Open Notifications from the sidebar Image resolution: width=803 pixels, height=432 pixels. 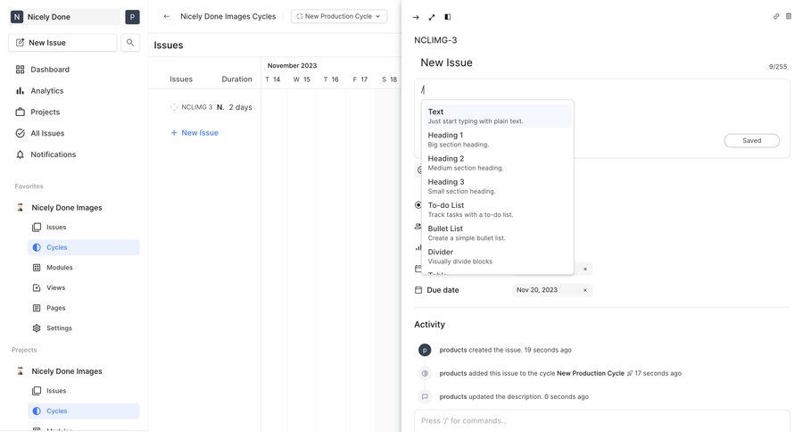click(x=53, y=154)
